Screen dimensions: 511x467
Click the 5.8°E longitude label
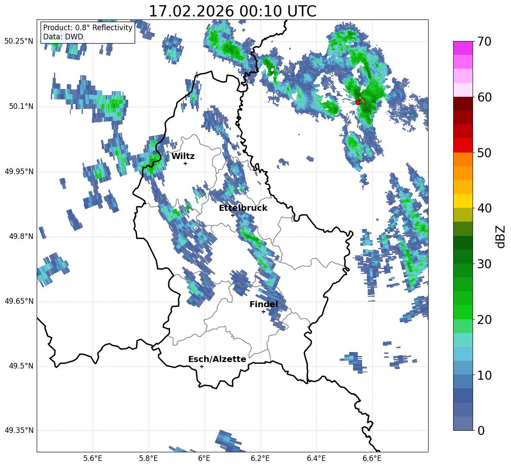point(148,458)
